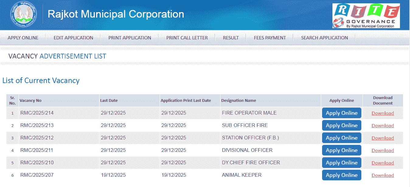Select Print Call Letter in navigation
The image size is (410, 187).
click(x=187, y=38)
